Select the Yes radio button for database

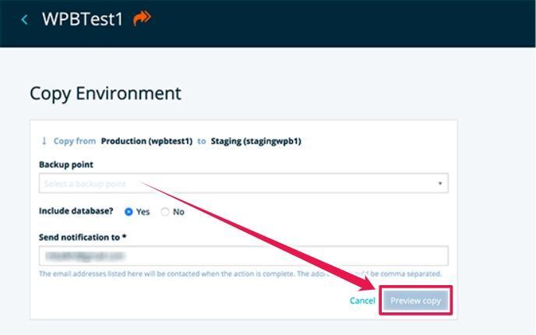pos(129,212)
